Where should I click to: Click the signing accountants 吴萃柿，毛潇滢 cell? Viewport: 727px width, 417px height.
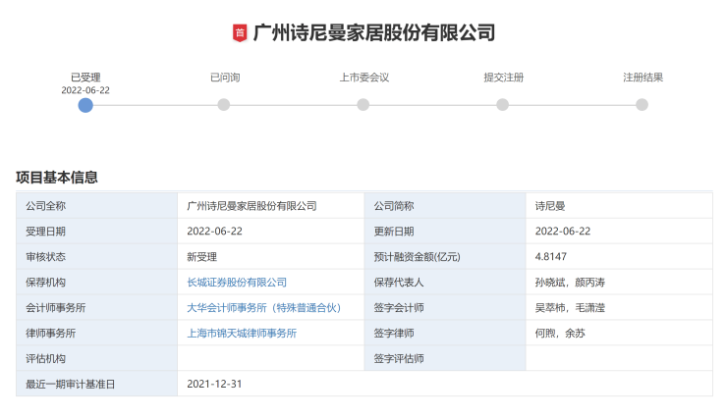coord(570,308)
